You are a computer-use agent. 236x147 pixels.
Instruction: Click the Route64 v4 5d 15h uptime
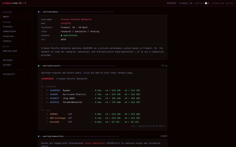(112, 122)
